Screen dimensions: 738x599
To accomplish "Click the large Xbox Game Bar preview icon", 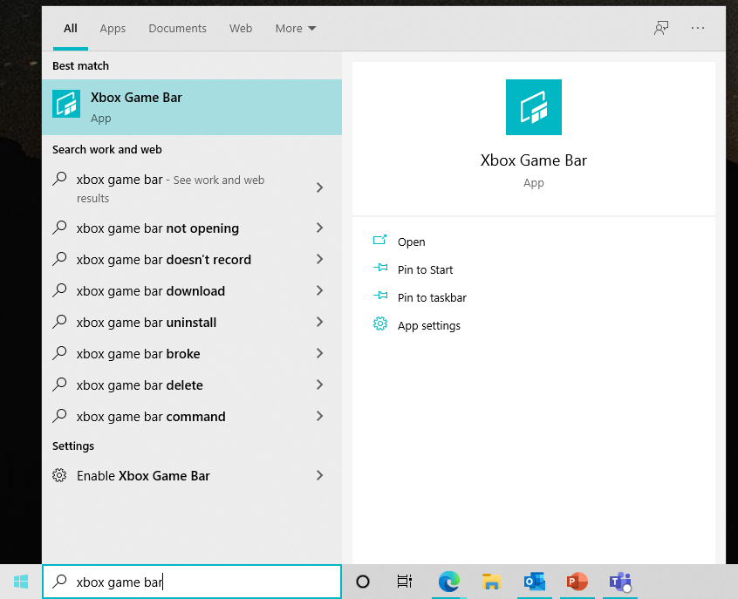I will pyautogui.click(x=533, y=107).
